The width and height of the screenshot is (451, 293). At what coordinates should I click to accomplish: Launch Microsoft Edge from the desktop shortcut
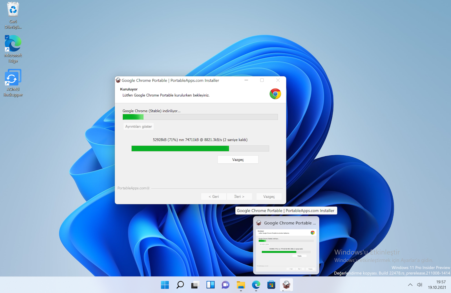[x=13, y=49]
